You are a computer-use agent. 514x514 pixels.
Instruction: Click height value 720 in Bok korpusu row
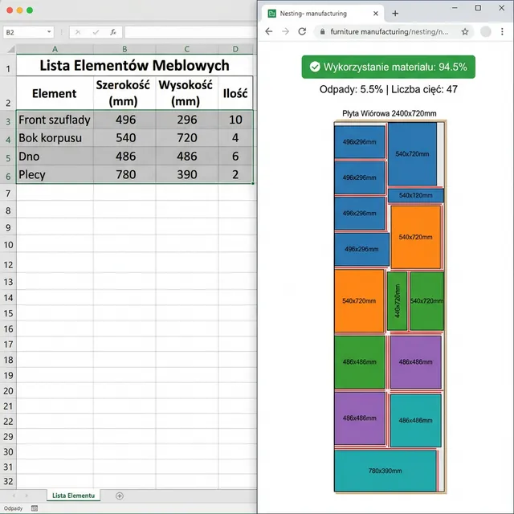pyautogui.click(x=187, y=137)
